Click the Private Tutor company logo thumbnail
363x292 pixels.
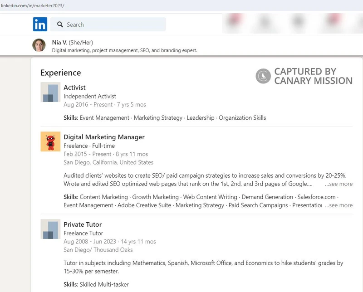50,229
